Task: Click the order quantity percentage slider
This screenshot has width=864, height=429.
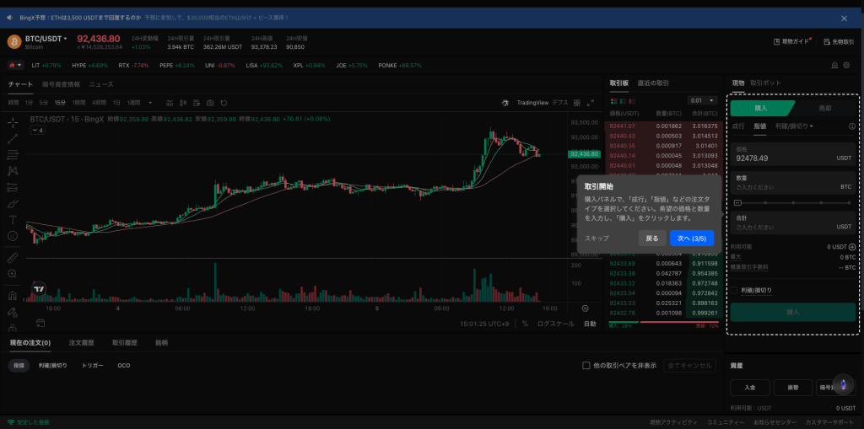Action: pos(793,203)
